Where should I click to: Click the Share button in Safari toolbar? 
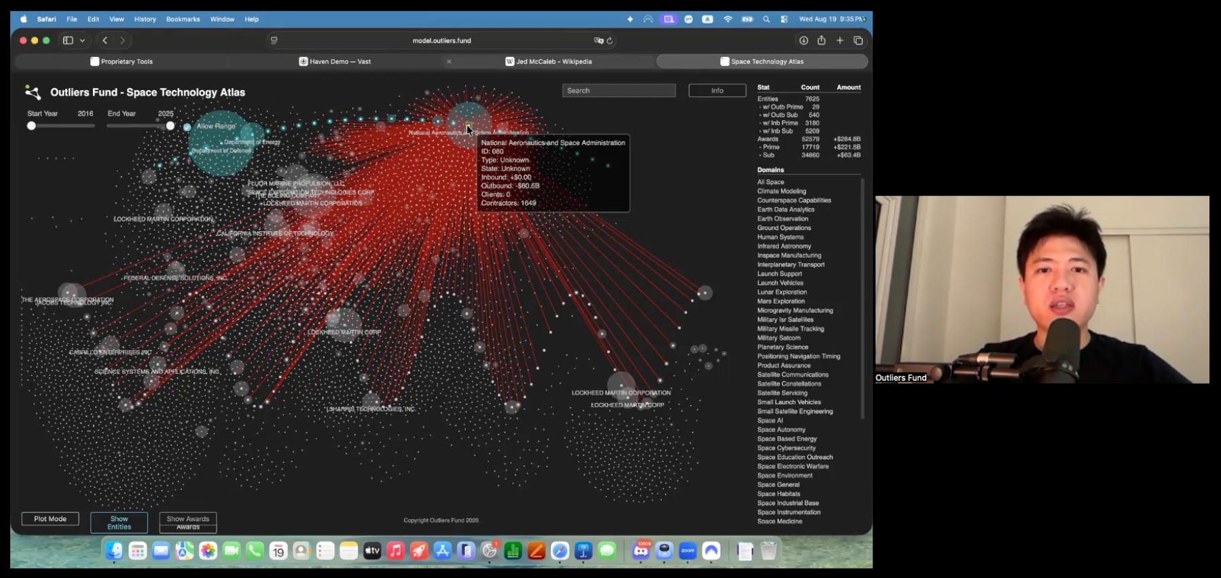point(822,41)
